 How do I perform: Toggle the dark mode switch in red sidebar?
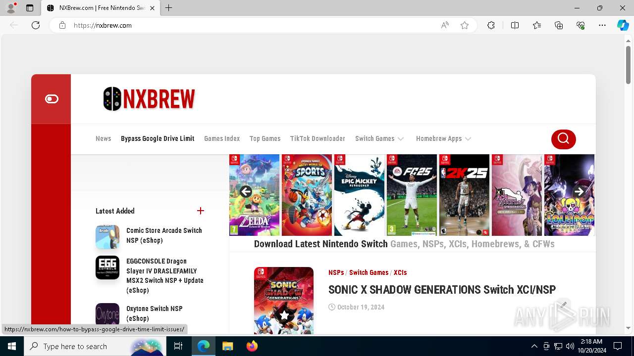(52, 99)
